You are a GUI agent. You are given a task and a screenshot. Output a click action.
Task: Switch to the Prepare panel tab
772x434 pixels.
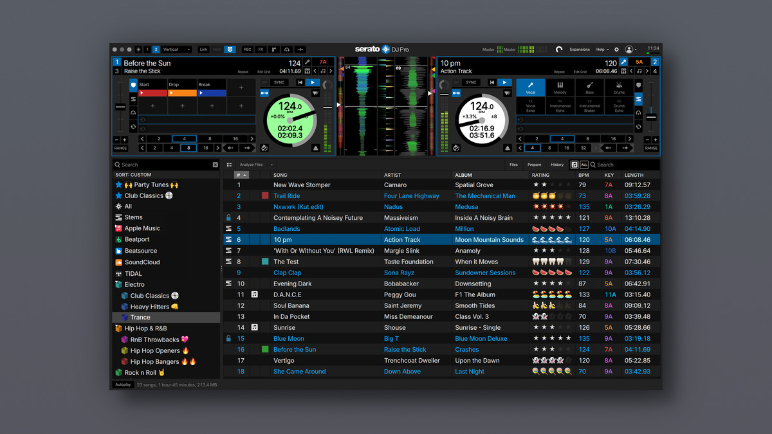[535, 165]
